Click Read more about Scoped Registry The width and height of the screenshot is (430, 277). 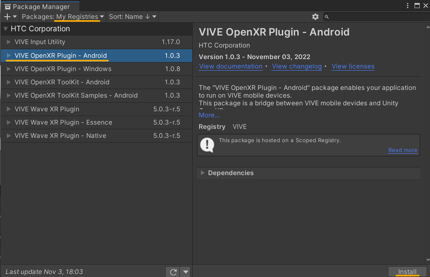[403, 150]
